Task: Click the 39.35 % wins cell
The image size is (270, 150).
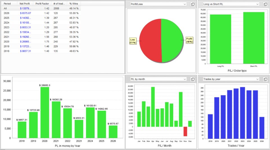Action: [x=74, y=32]
